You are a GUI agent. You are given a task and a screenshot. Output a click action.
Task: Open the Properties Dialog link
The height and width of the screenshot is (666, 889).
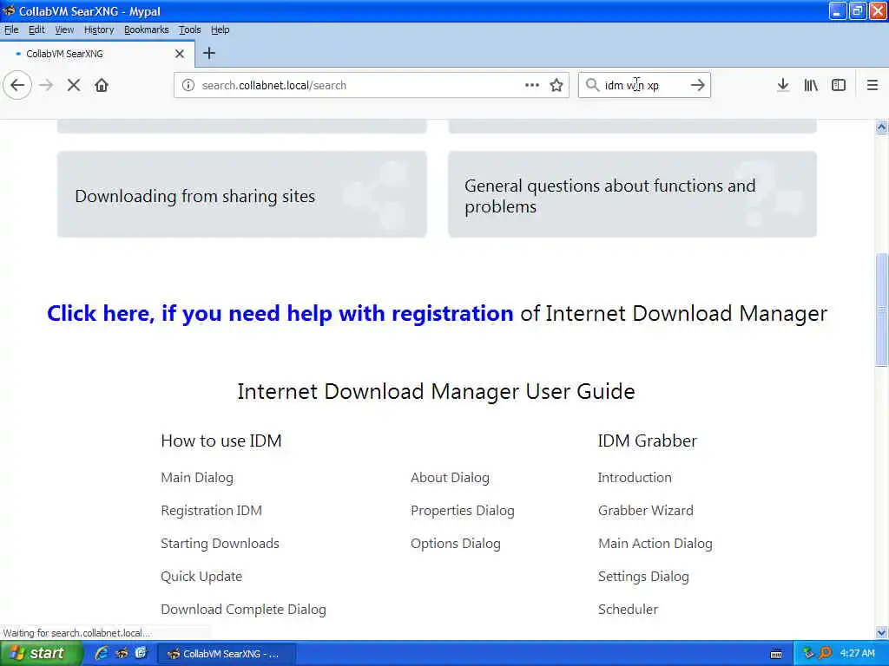tap(463, 511)
